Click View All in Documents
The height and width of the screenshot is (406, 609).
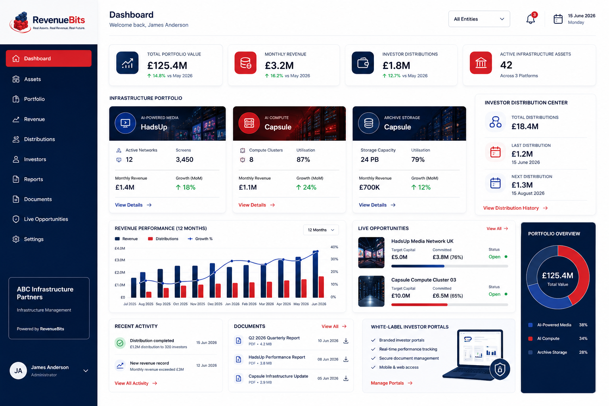pyautogui.click(x=334, y=326)
